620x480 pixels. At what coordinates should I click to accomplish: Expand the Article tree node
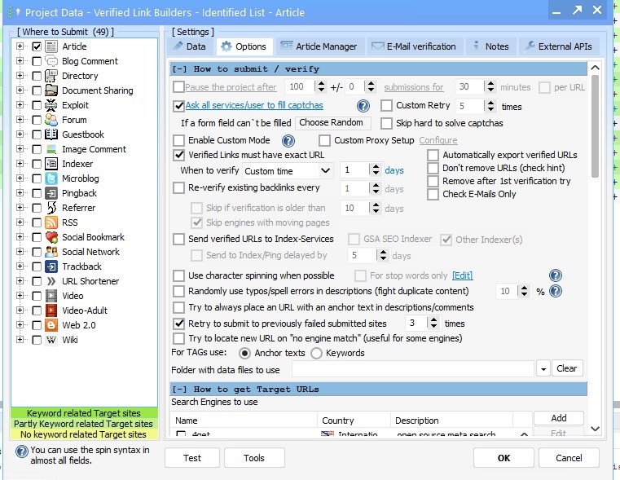20,46
